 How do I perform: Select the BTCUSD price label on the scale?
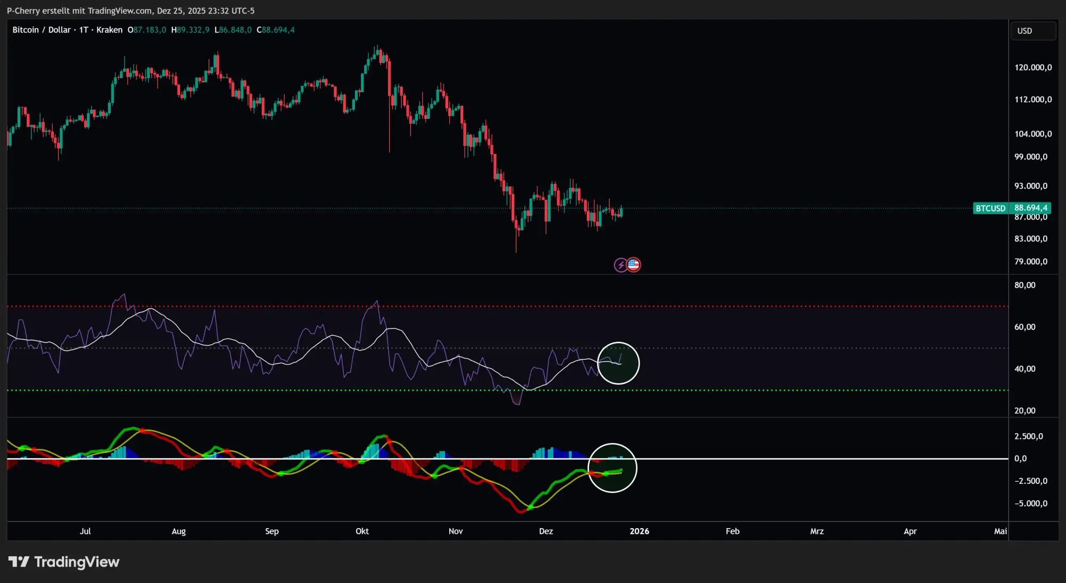990,208
